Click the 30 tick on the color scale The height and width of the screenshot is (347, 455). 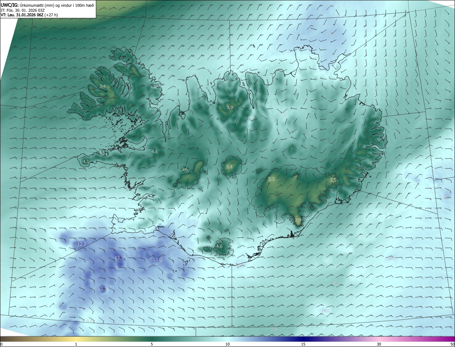[x=379, y=344]
